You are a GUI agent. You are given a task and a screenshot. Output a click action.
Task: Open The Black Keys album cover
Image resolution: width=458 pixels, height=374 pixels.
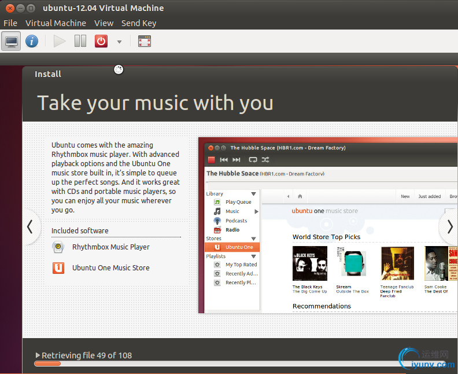point(310,263)
